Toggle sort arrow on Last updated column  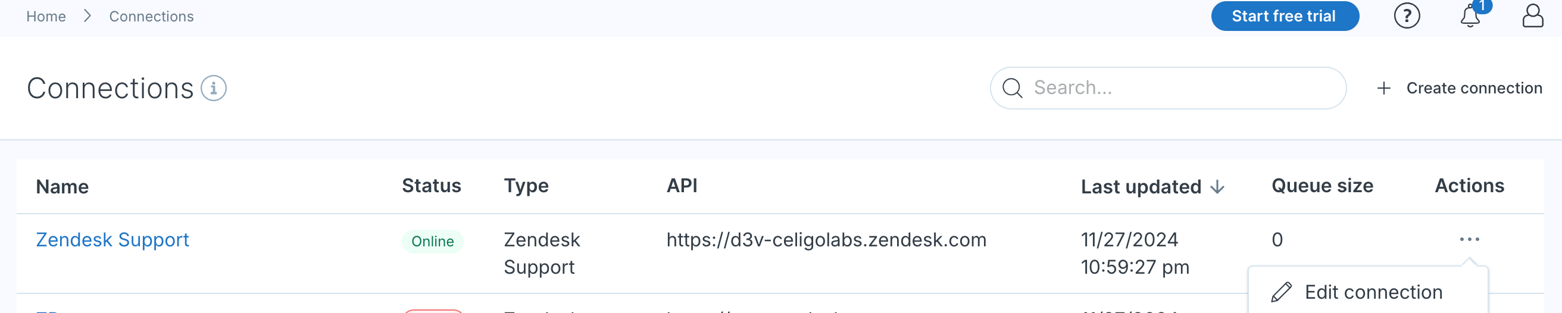(1217, 187)
